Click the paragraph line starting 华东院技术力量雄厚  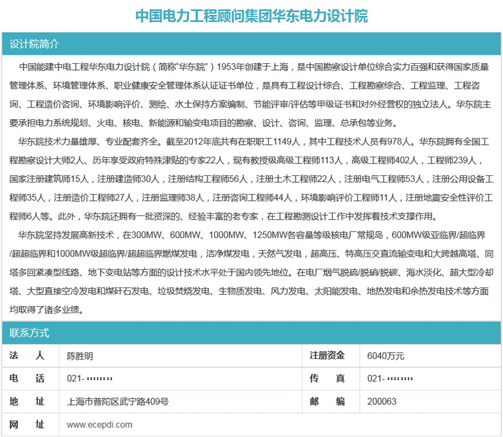click(253, 141)
